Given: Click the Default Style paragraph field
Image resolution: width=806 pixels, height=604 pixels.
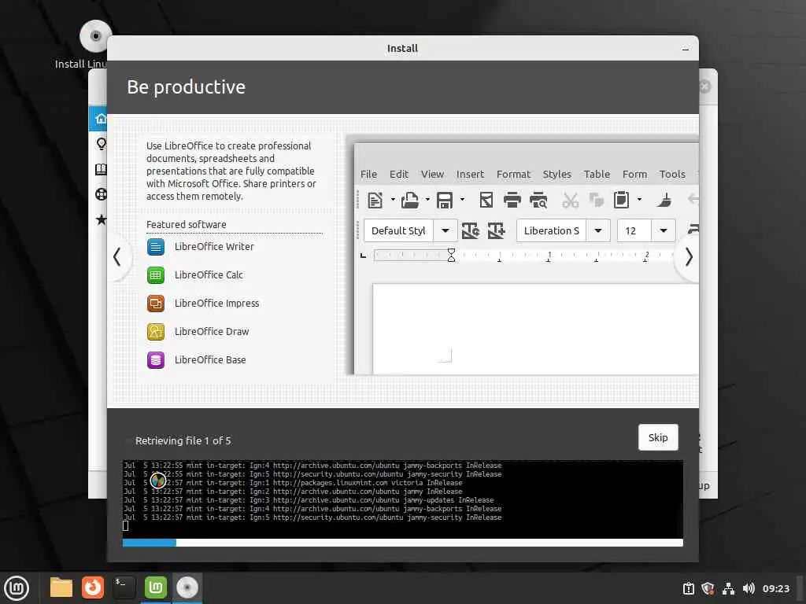Looking at the screenshot, I should pyautogui.click(x=399, y=230).
